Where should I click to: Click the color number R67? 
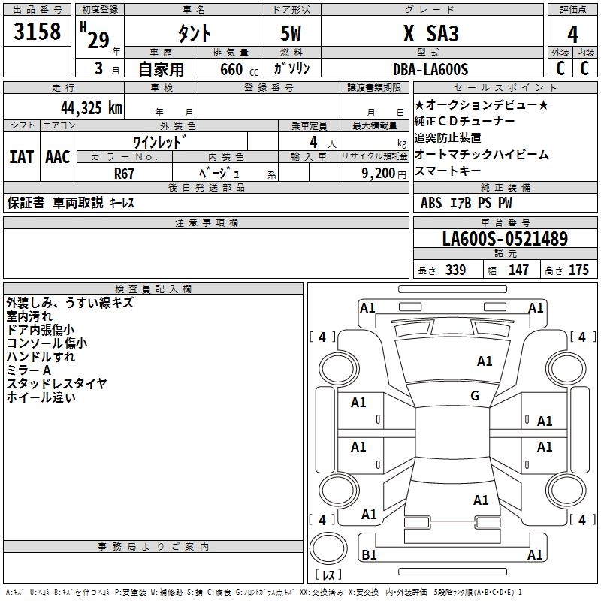point(124,174)
